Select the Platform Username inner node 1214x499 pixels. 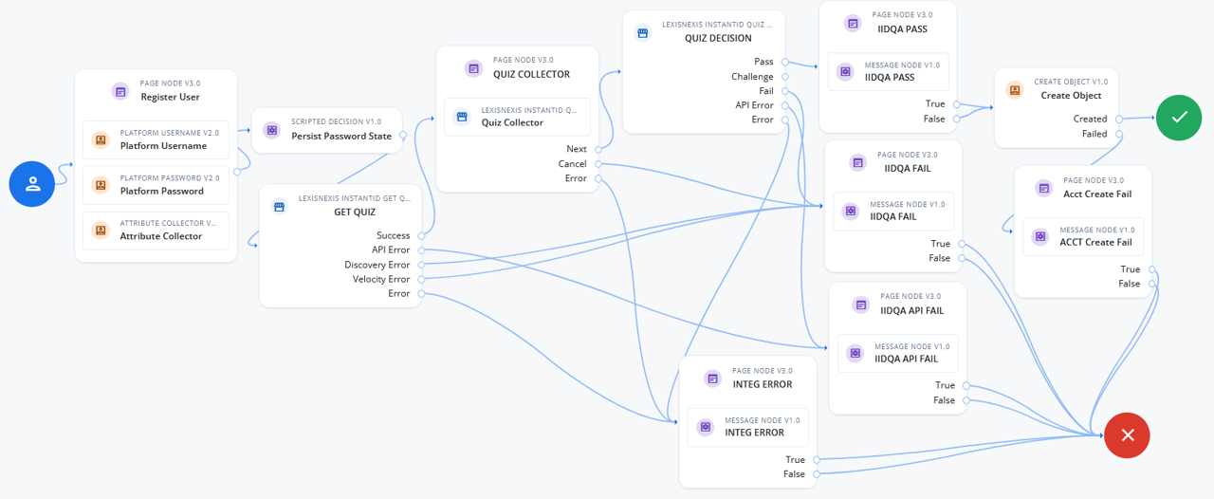pos(156,139)
